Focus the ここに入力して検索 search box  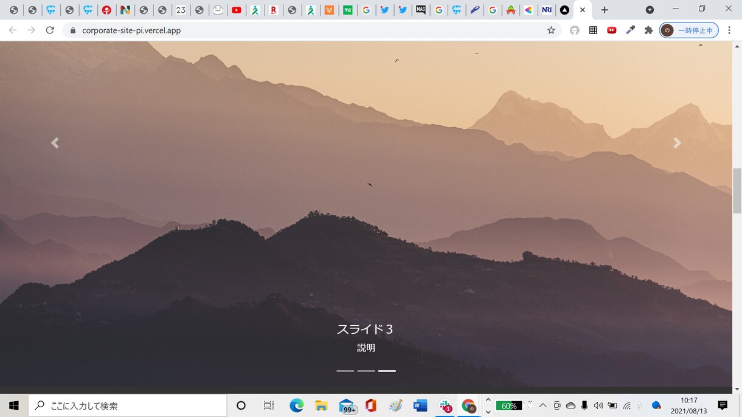(127, 405)
